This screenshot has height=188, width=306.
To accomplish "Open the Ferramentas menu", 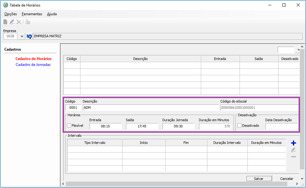I will click(32, 14).
